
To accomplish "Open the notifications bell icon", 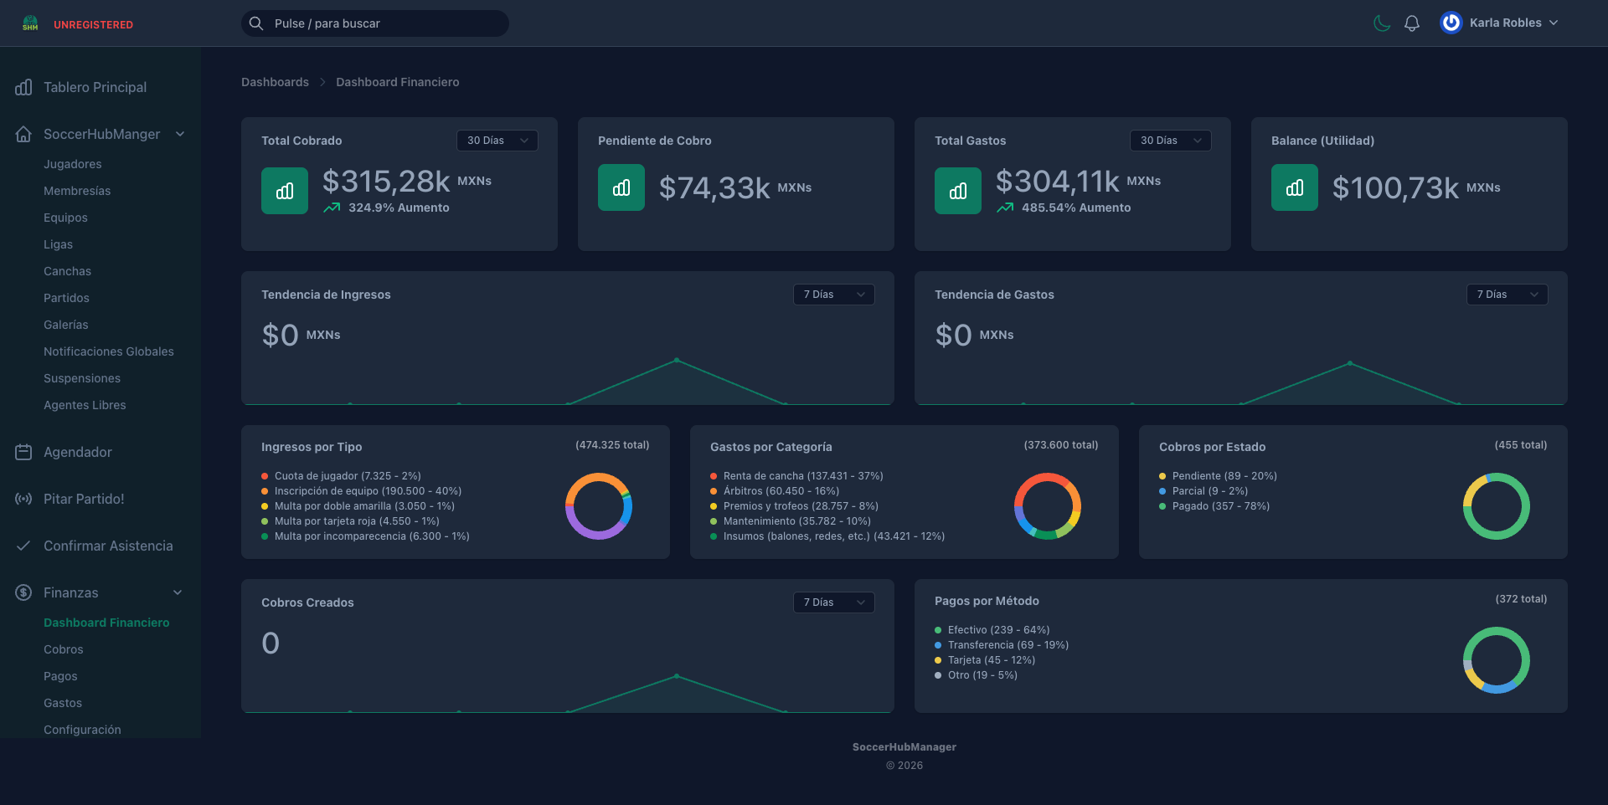I will (1412, 23).
